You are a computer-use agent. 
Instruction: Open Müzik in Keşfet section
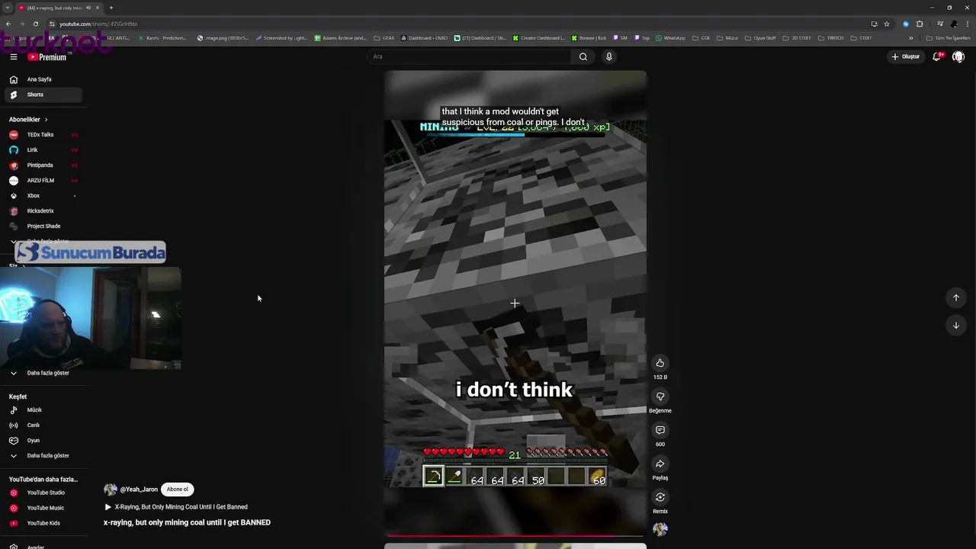point(43,410)
